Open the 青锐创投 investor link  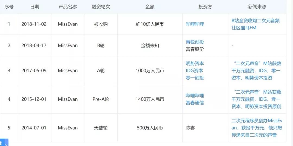click(195, 42)
